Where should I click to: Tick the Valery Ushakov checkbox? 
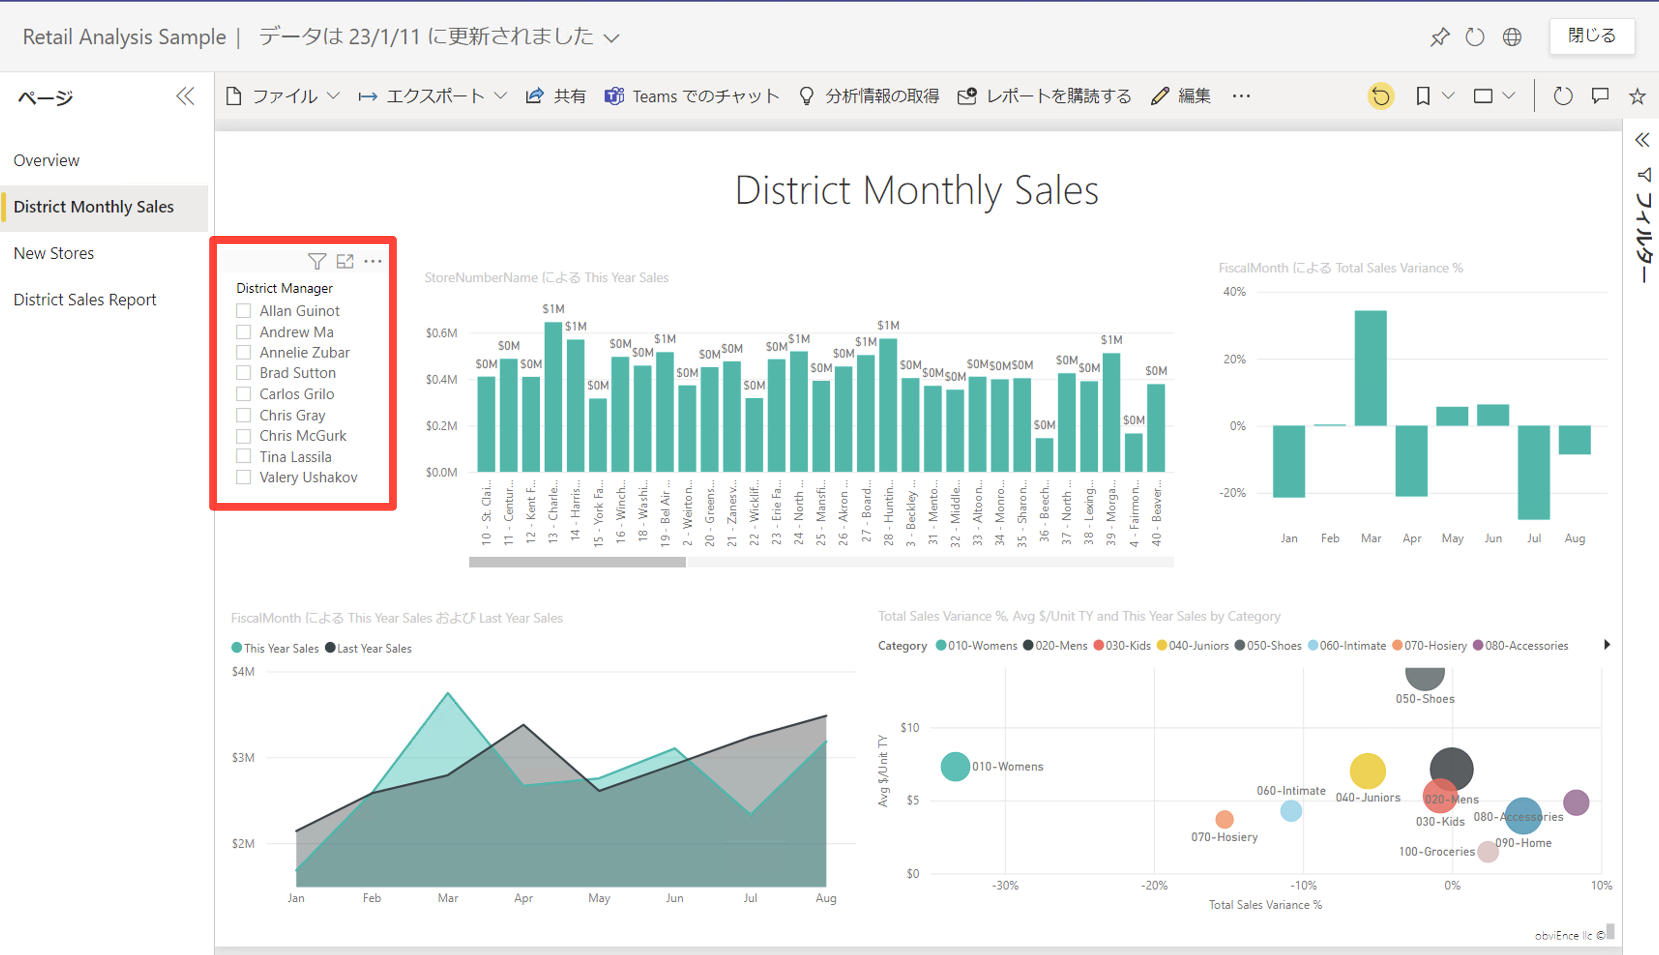click(244, 477)
